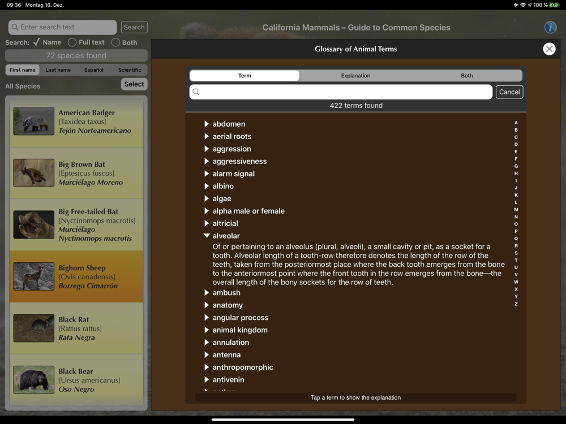Click the 72 species found label
Screen dimensions: 566x424
click(76, 55)
